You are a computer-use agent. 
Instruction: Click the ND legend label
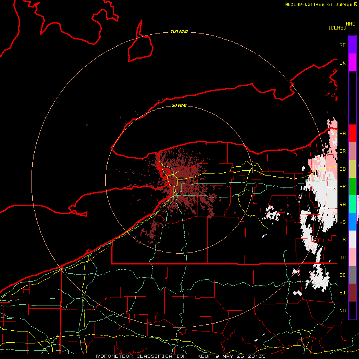[x=342, y=311]
